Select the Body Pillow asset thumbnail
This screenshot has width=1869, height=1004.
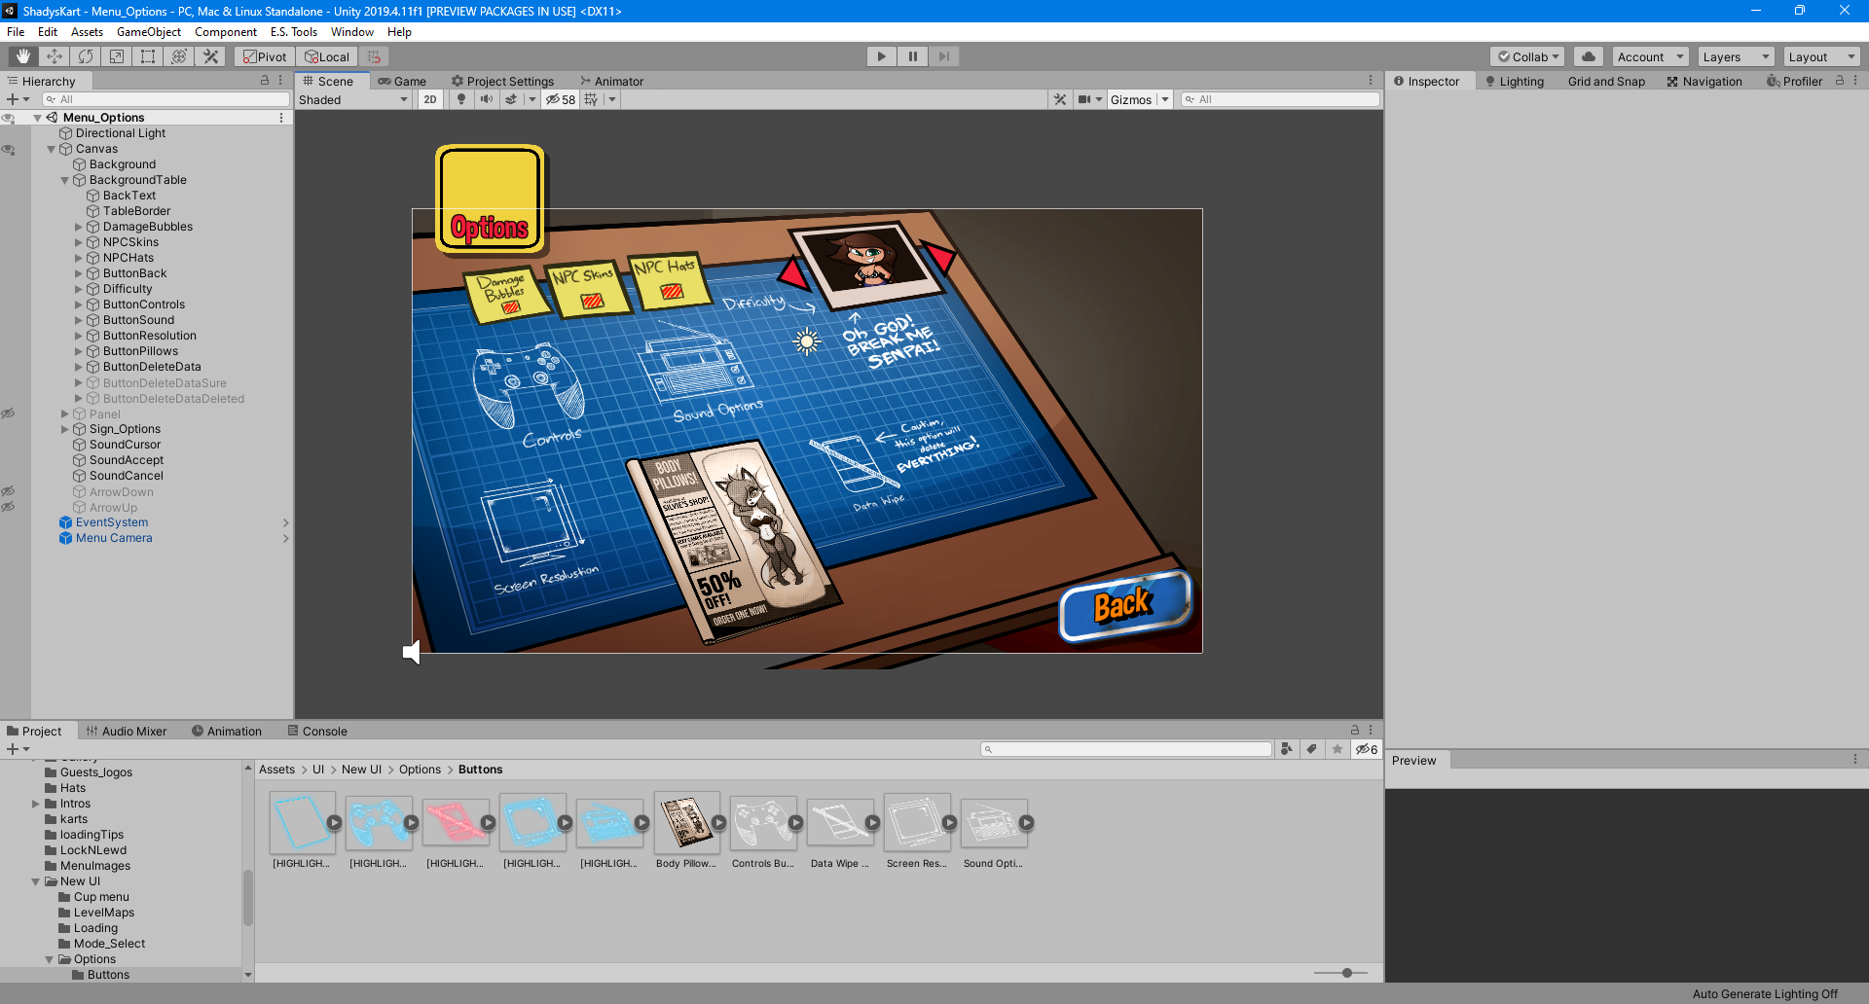[x=686, y=823]
